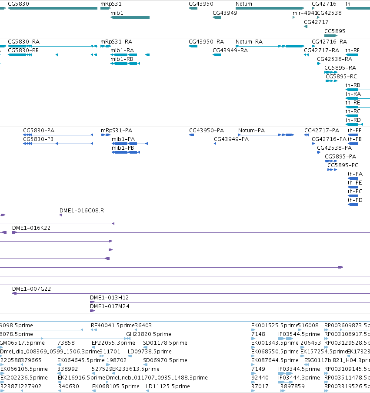
Task: Click the CG42716-RA transcript label
Action: pyautogui.click(x=329, y=42)
